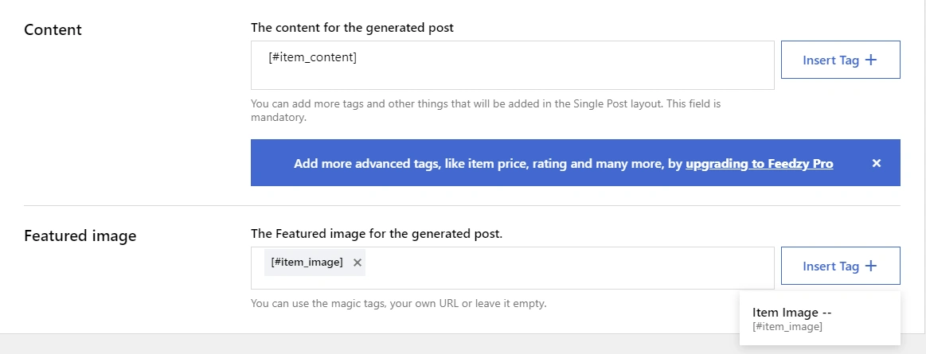Dismiss the Feedzy Pro upgrade banner
Screen dimensions: 926x354
(877, 163)
